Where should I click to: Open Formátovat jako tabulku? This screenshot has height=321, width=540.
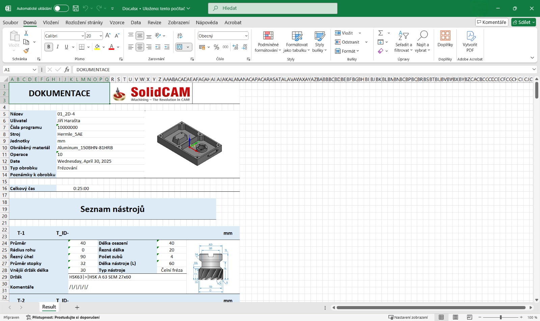coord(297,42)
